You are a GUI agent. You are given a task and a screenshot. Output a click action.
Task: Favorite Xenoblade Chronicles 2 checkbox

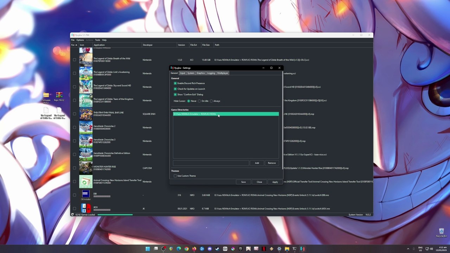tap(74, 128)
